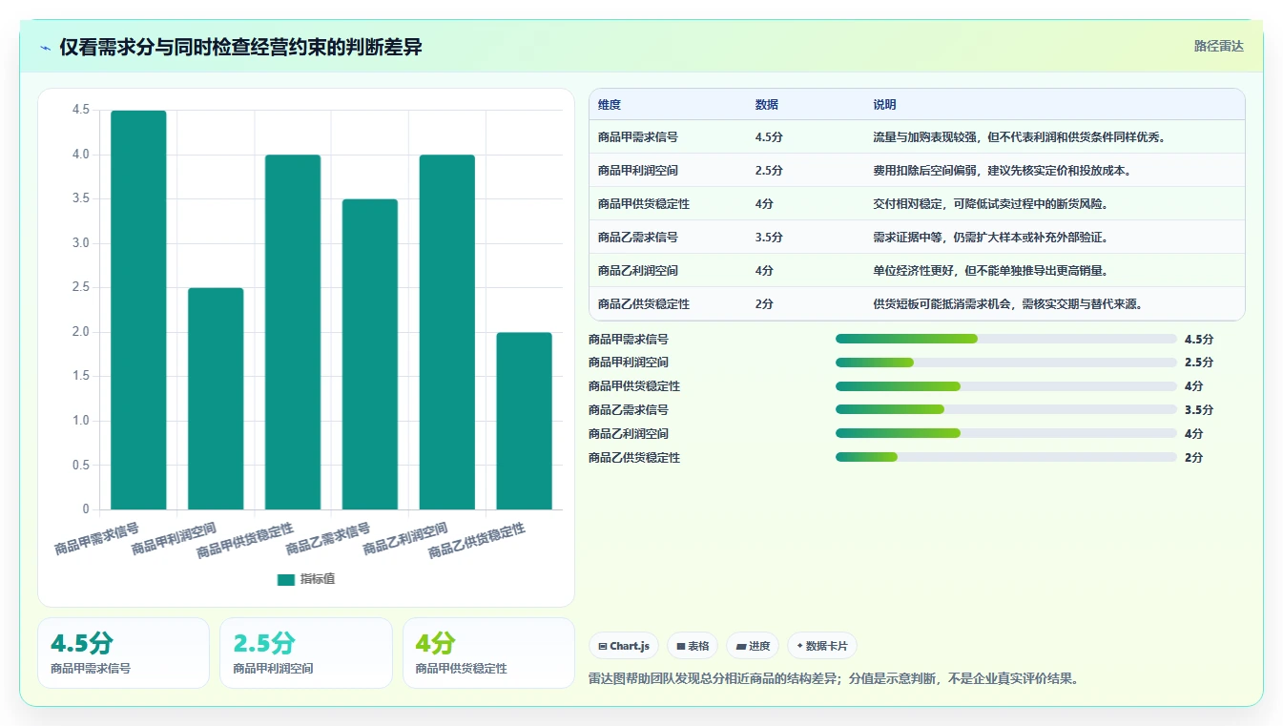Click the 数据 column header
The image size is (1283, 726).
tap(767, 105)
